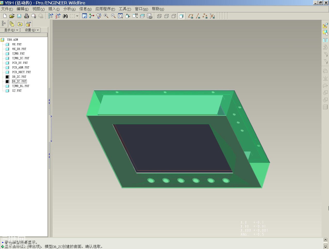329x249 pixels.
Task: Open the 应用程序 menu
Action: (105, 9)
